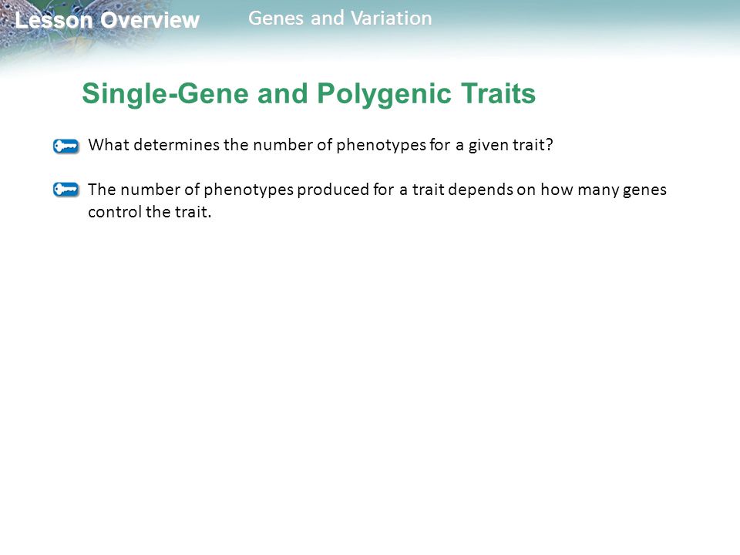The image size is (740, 555).
Task: Select the word 'Overview' in the header
Action: 150,20
